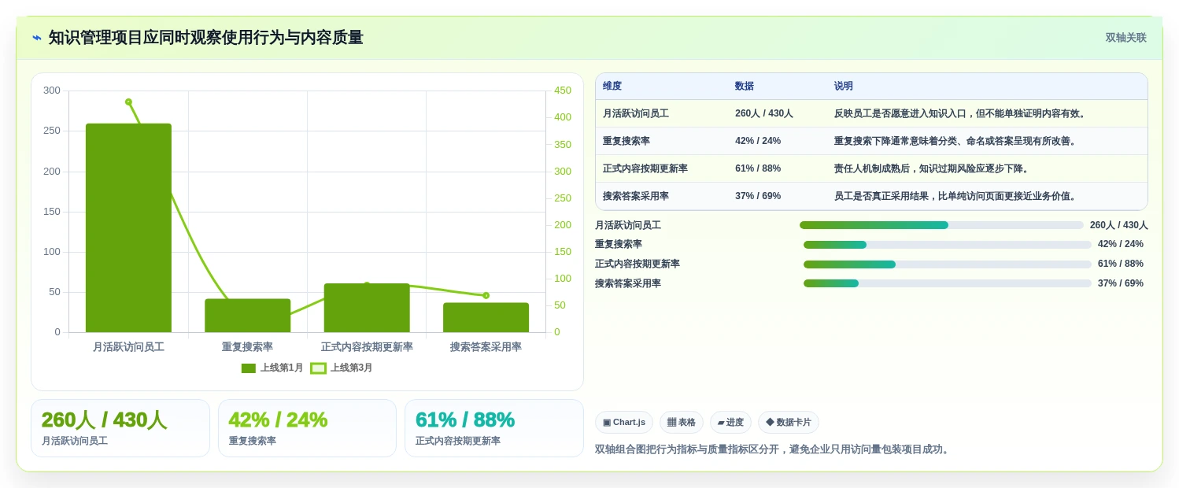Image resolution: width=1179 pixels, height=488 pixels.
Task: Click x-axis label 正式内容按期更新率
Action: pos(367,346)
